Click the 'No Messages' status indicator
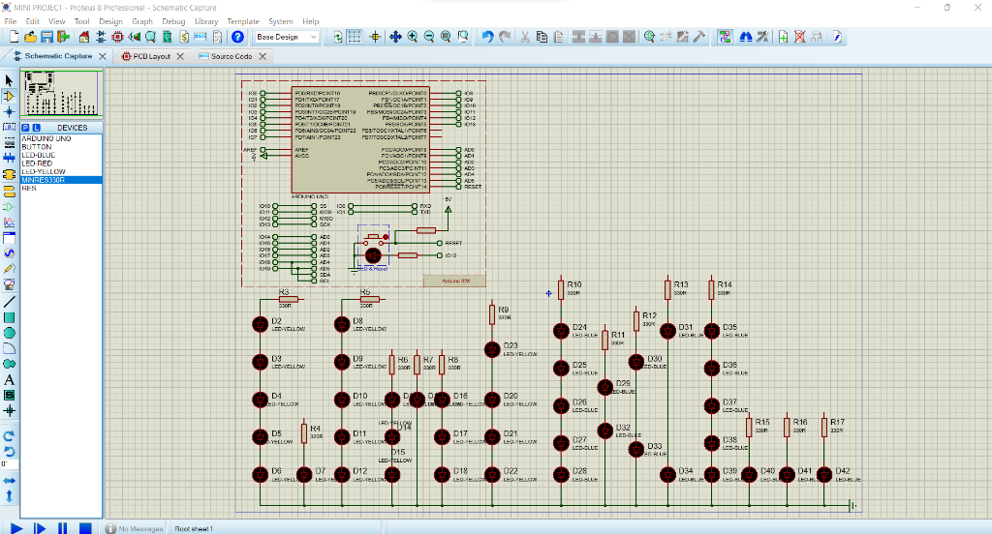Viewport: 992px width, 534px height. click(134, 528)
